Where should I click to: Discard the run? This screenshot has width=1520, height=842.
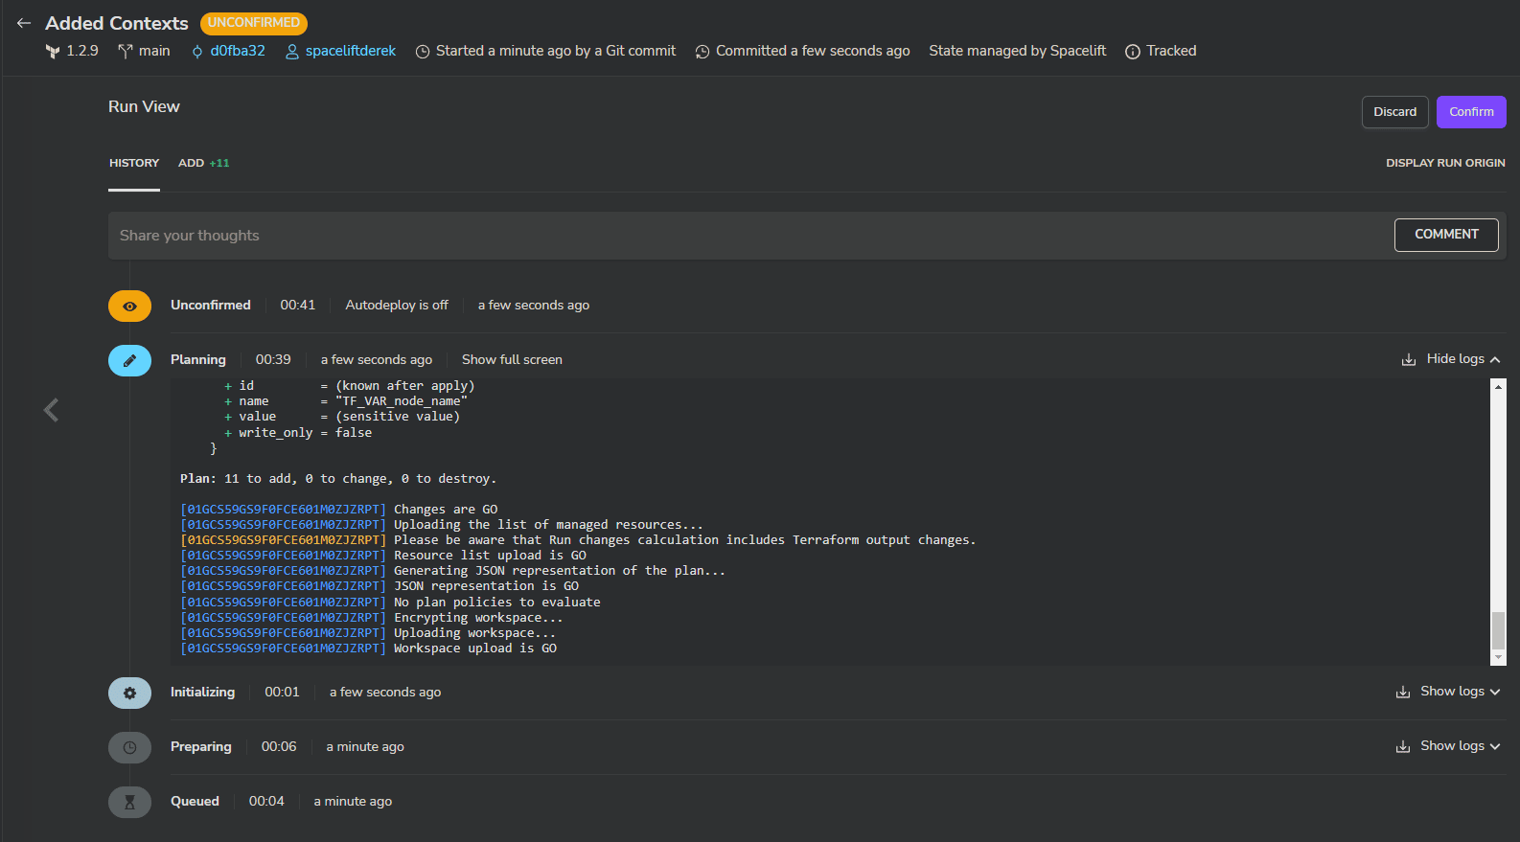coord(1394,112)
